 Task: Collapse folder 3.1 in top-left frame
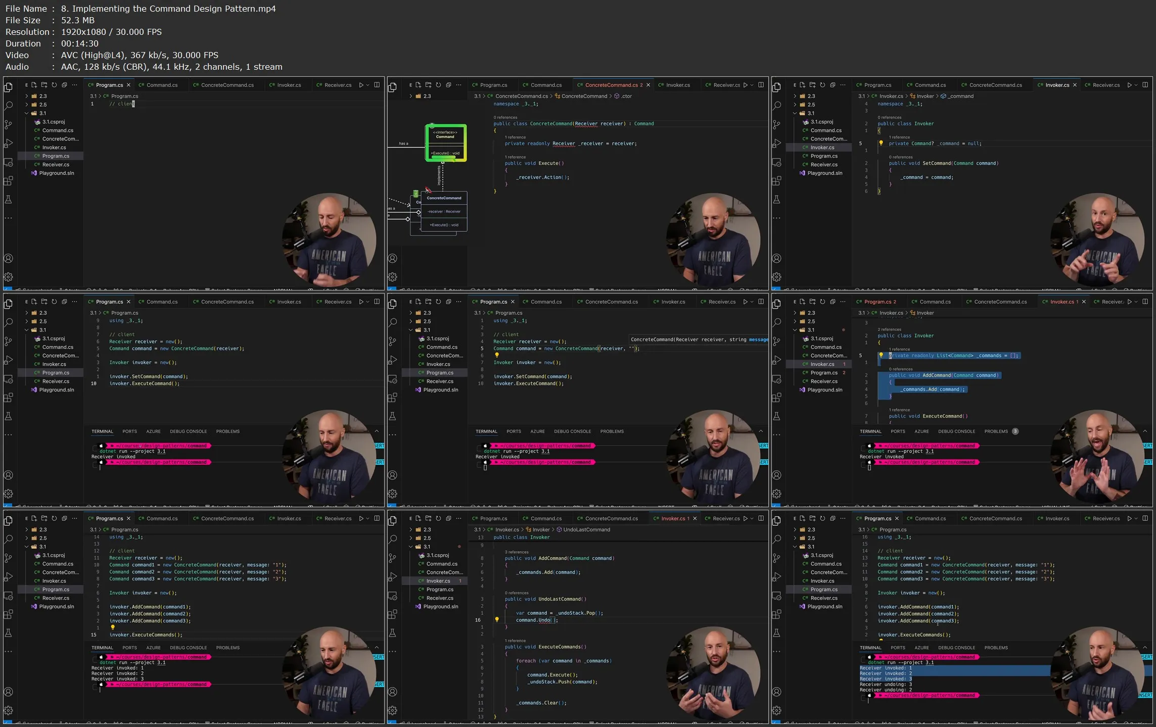coord(27,113)
